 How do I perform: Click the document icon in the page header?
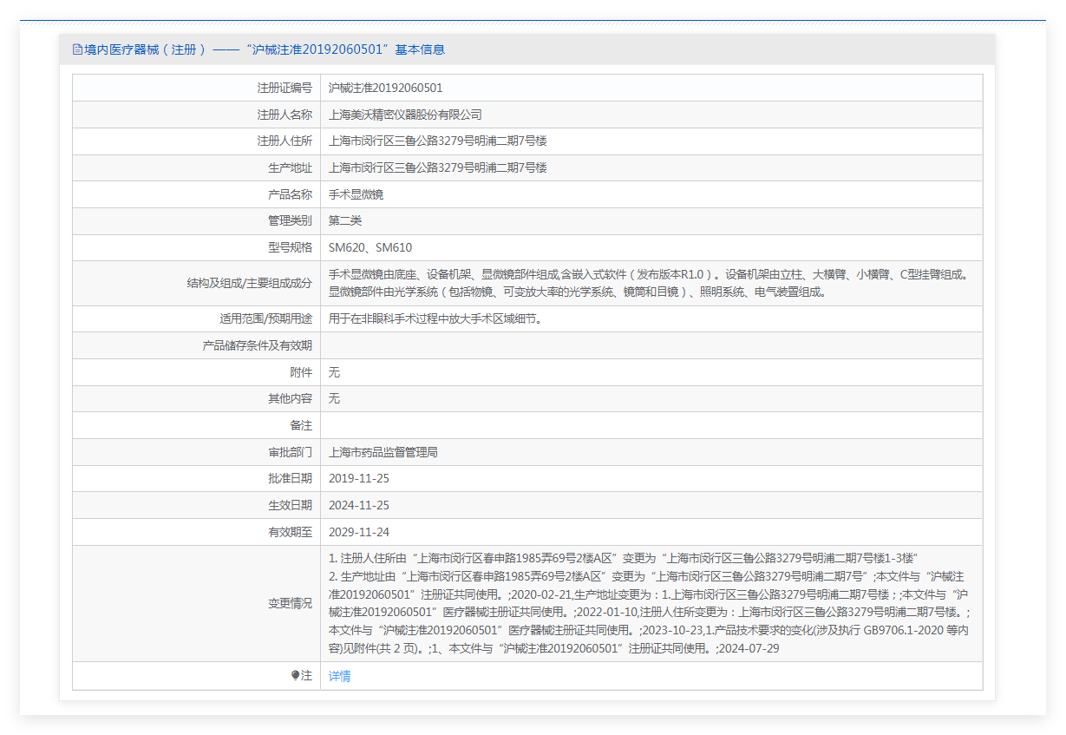[77, 49]
